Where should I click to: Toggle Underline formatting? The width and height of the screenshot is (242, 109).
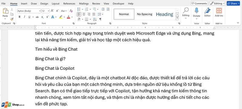(29, 17)
